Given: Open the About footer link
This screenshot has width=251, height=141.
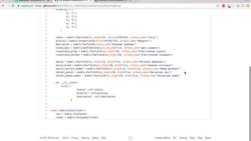Looking at the screenshot, I should point(208,138).
